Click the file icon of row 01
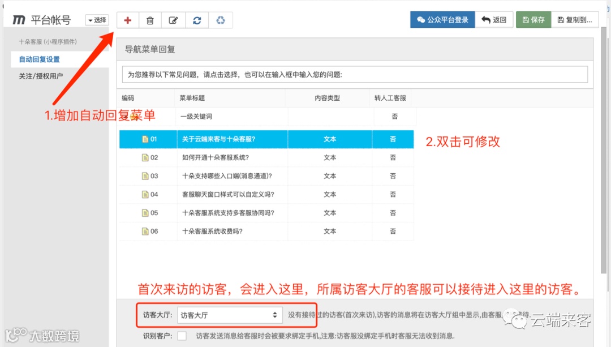Viewport: 611px width, 347px height. [145, 139]
